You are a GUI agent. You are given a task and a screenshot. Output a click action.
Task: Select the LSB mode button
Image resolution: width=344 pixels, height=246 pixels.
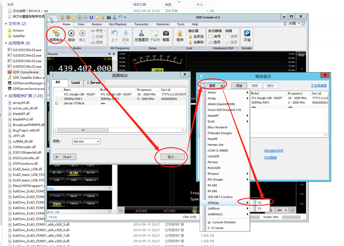pyautogui.click(x=56, y=180)
